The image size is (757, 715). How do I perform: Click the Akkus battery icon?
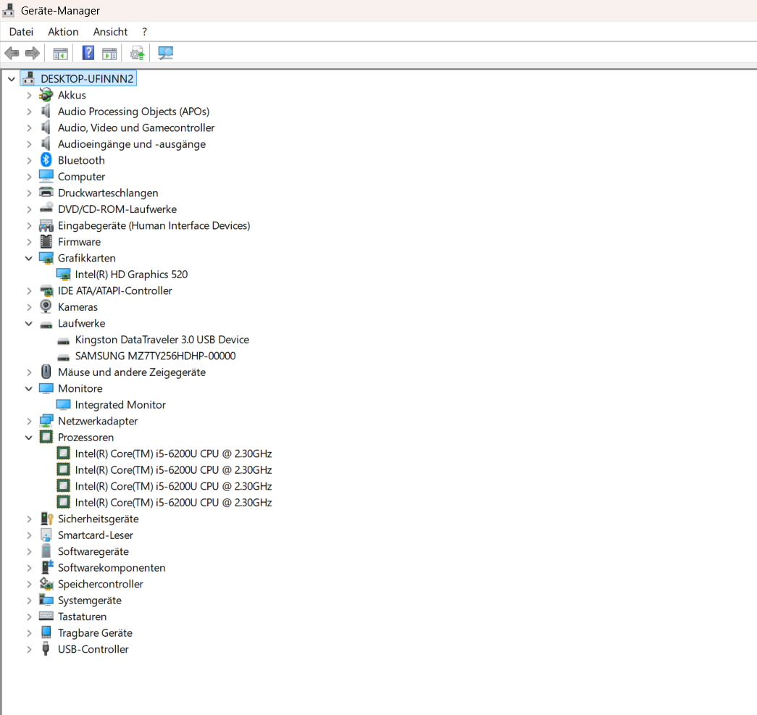pos(46,95)
